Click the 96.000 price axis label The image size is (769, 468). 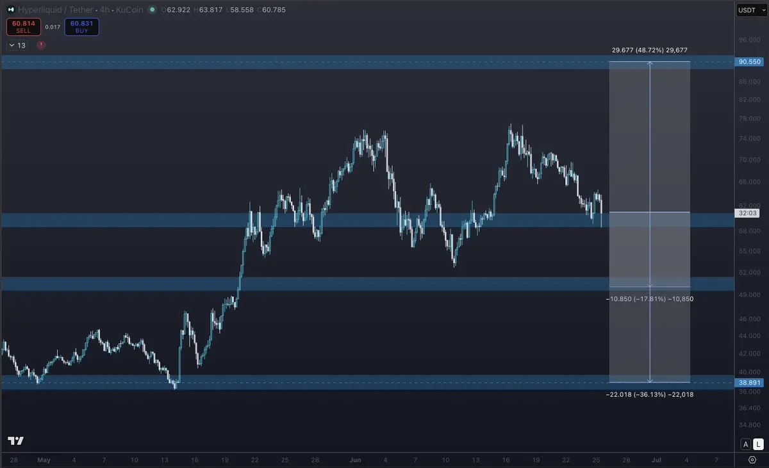click(748, 40)
